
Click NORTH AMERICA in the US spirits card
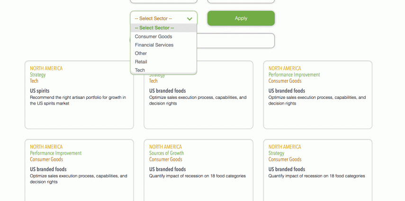tap(46, 69)
